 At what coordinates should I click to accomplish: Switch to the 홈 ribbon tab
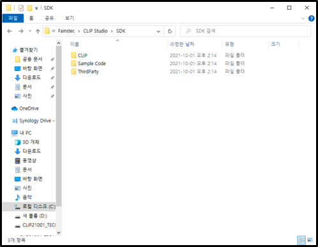(x=31, y=19)
